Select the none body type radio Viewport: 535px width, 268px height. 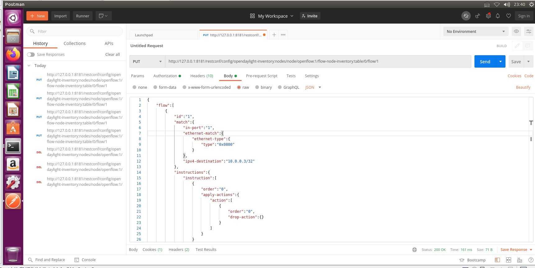click(134, 87)
